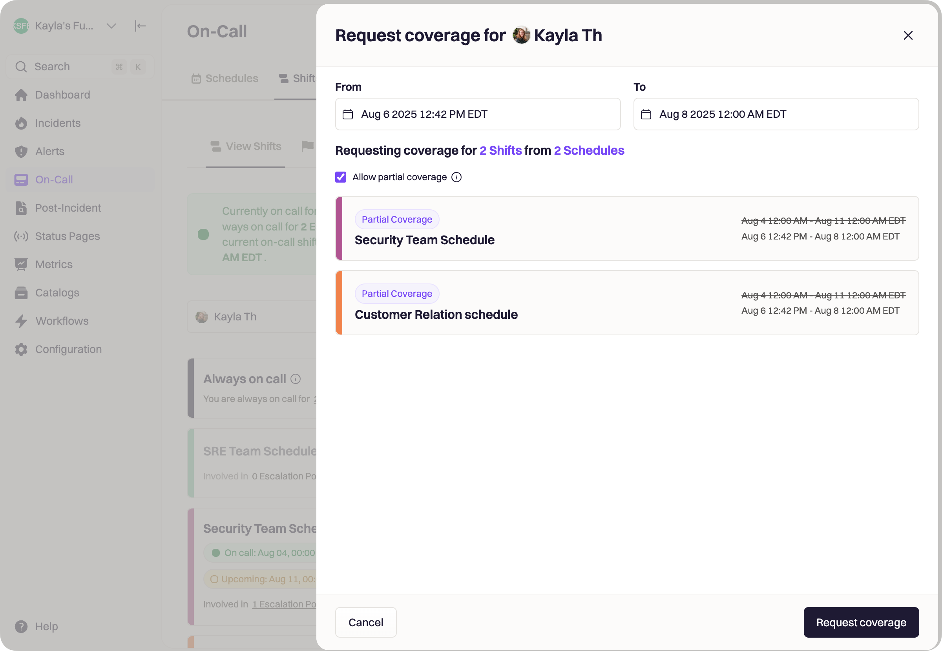Click info icon beside Allow partial coverage

[x=456, y=177]
